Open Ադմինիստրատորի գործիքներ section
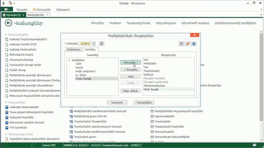 [236, 23]
